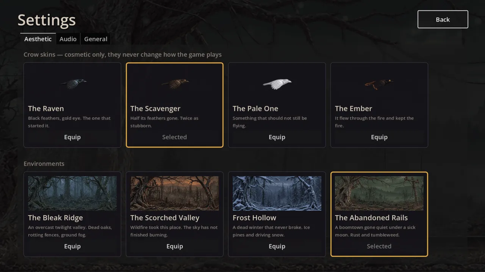Screen dimensions: 485x272
Task: Equip the Frost Hollow environment
Action: [277, 246]
